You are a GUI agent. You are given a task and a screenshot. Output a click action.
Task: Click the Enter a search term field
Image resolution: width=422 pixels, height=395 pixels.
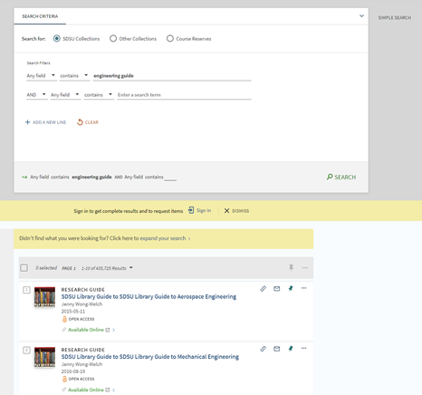184,95
